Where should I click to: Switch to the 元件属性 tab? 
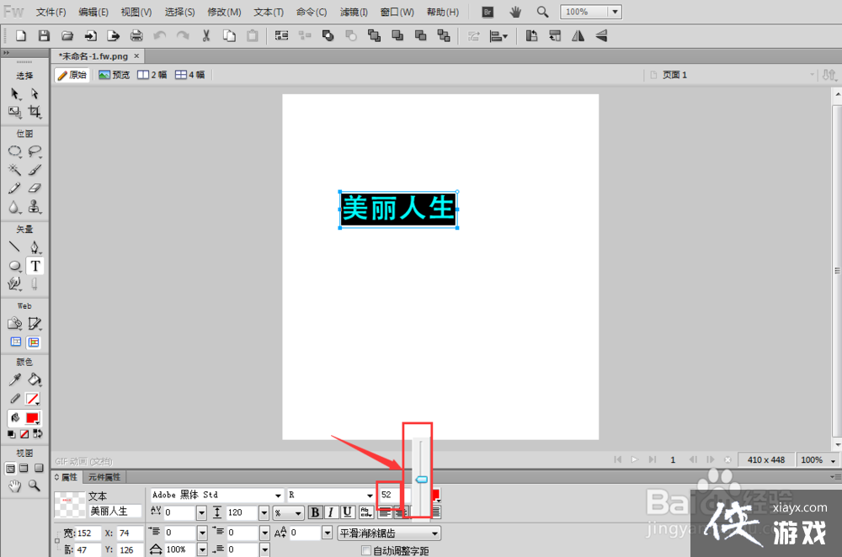click(x=104, y=477)
